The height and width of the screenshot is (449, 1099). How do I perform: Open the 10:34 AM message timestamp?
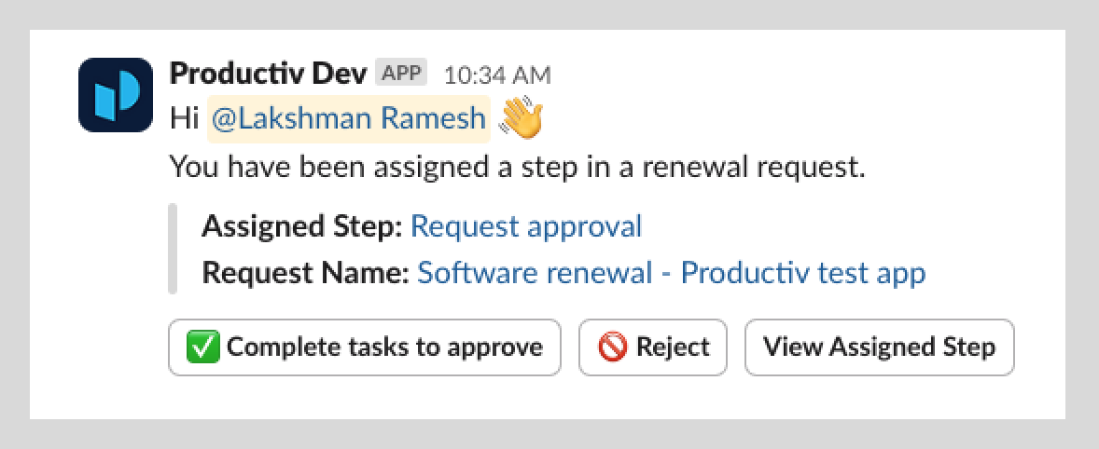pyautogui.click(x=497, y=74)
